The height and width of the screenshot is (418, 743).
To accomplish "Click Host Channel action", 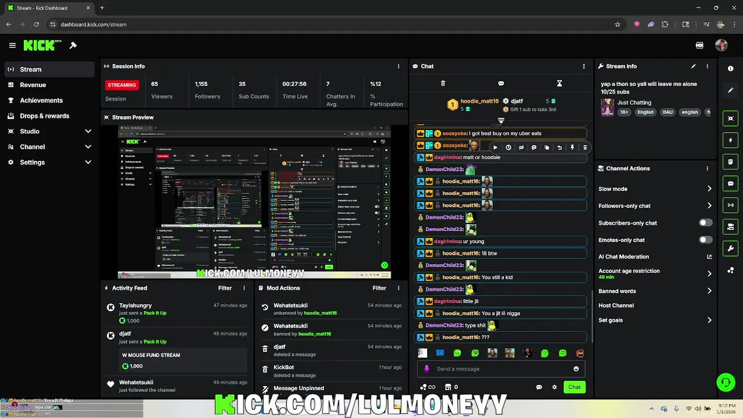I will 616,305.
